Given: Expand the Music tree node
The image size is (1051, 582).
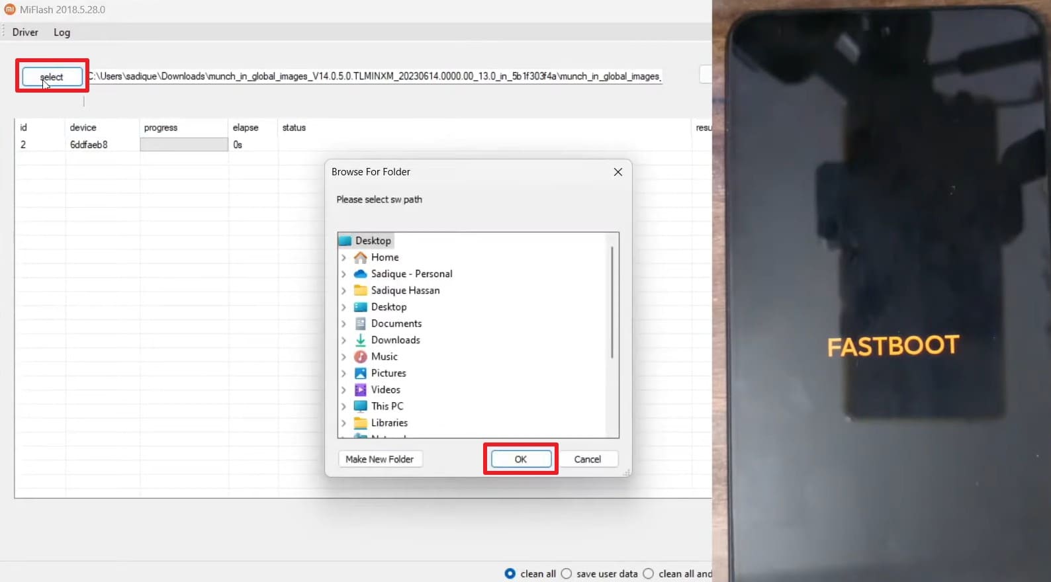Looking at the screenshot, I should 343,356.
